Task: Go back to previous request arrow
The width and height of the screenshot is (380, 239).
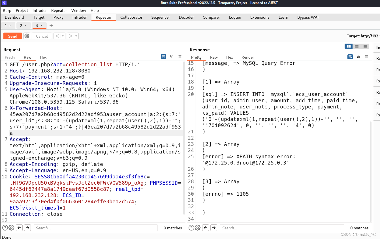Action: pos(57,36)
